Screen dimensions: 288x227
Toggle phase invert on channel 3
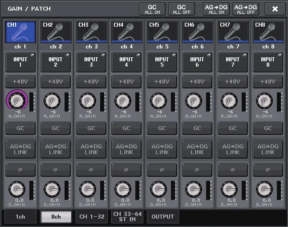click(91, 170)
